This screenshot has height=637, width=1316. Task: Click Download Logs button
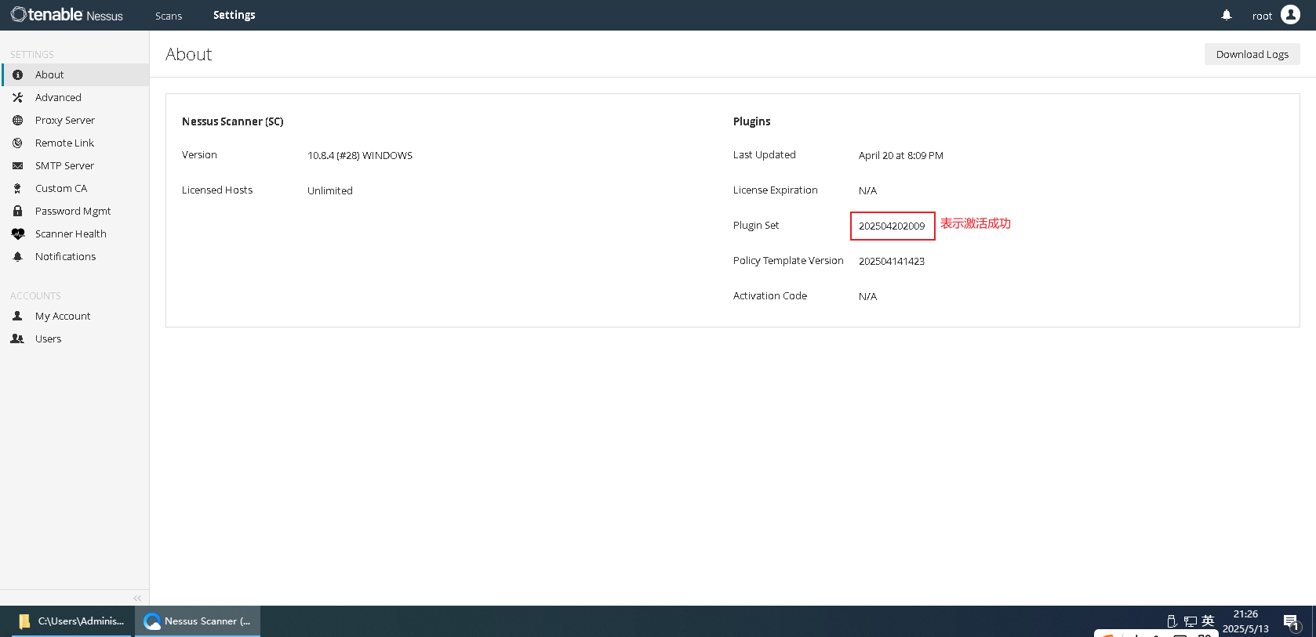click(x=1252, y=54)
